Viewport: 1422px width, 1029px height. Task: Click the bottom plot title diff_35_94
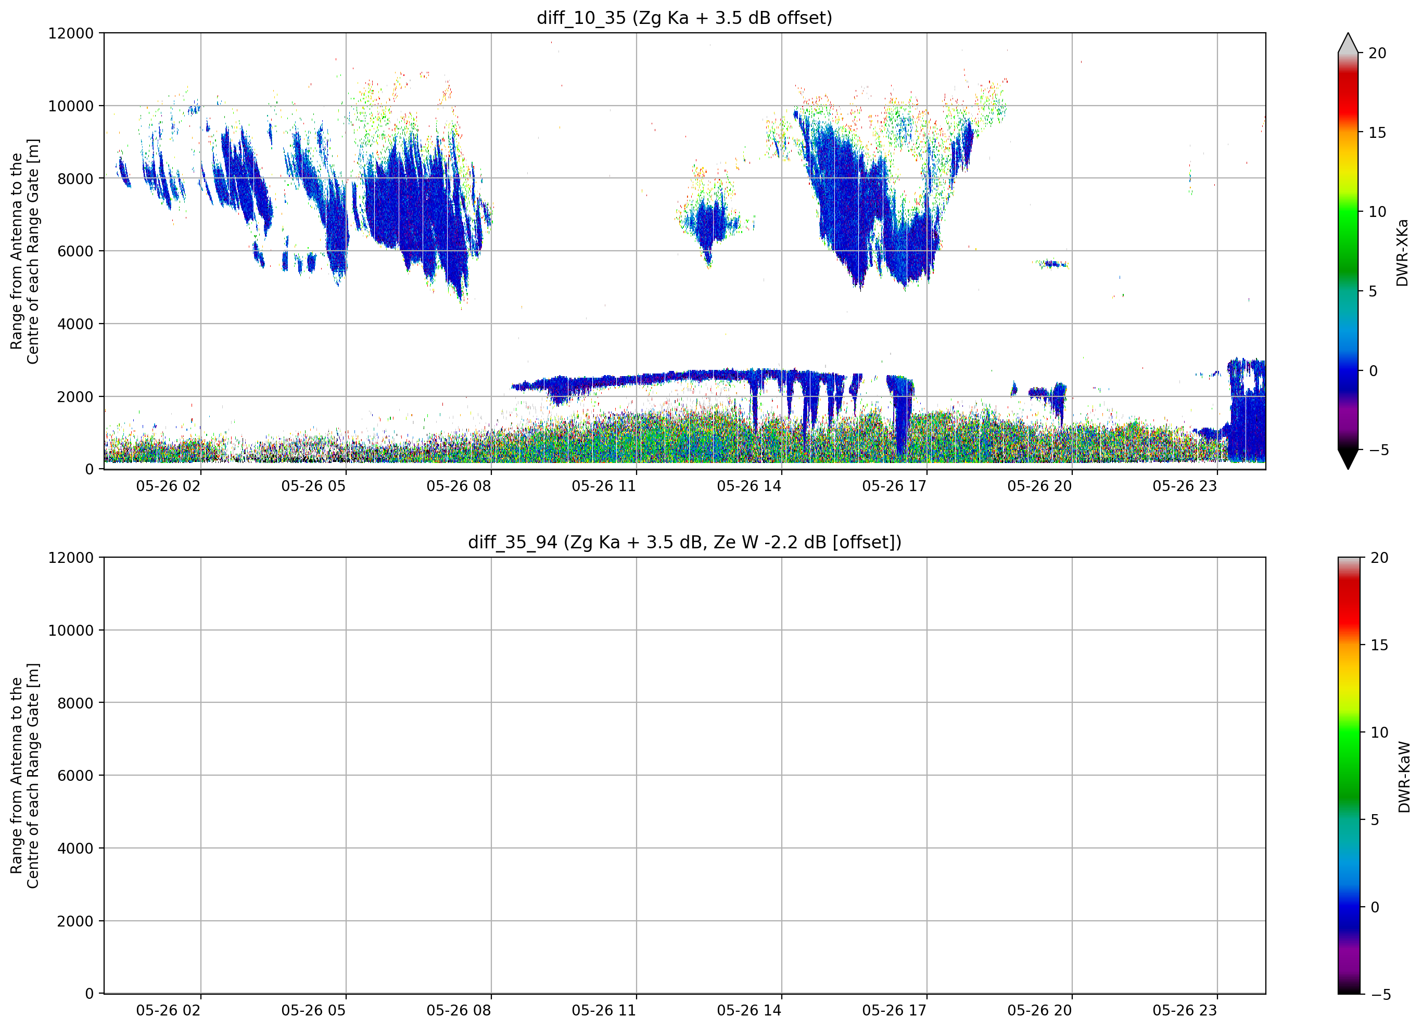coord(684,542)
